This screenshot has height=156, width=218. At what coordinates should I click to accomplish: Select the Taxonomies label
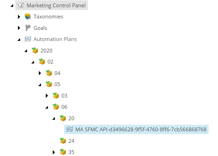[48, 17]
